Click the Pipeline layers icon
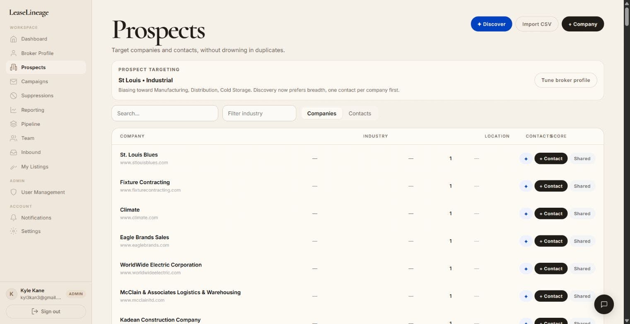630x324 pixels. pos(14,124)
